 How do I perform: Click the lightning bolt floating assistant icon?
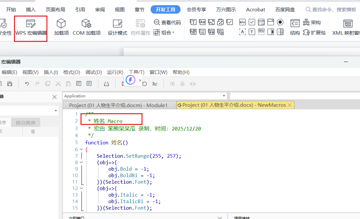(x=130, y=80)
